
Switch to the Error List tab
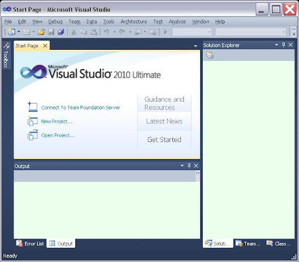point(30,243)
